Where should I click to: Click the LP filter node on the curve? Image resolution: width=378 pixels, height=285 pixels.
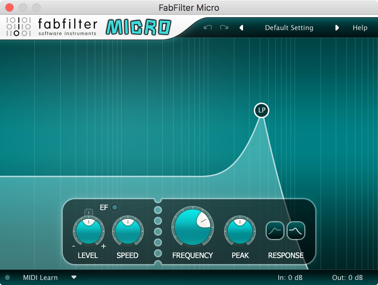[261, 110]
